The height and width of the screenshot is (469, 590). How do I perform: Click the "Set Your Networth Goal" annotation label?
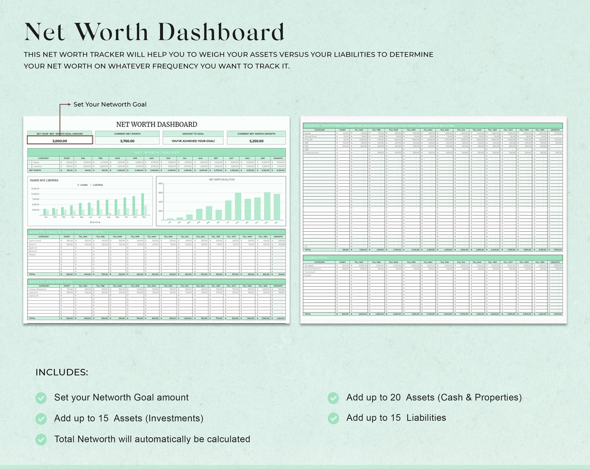point(110,104)
